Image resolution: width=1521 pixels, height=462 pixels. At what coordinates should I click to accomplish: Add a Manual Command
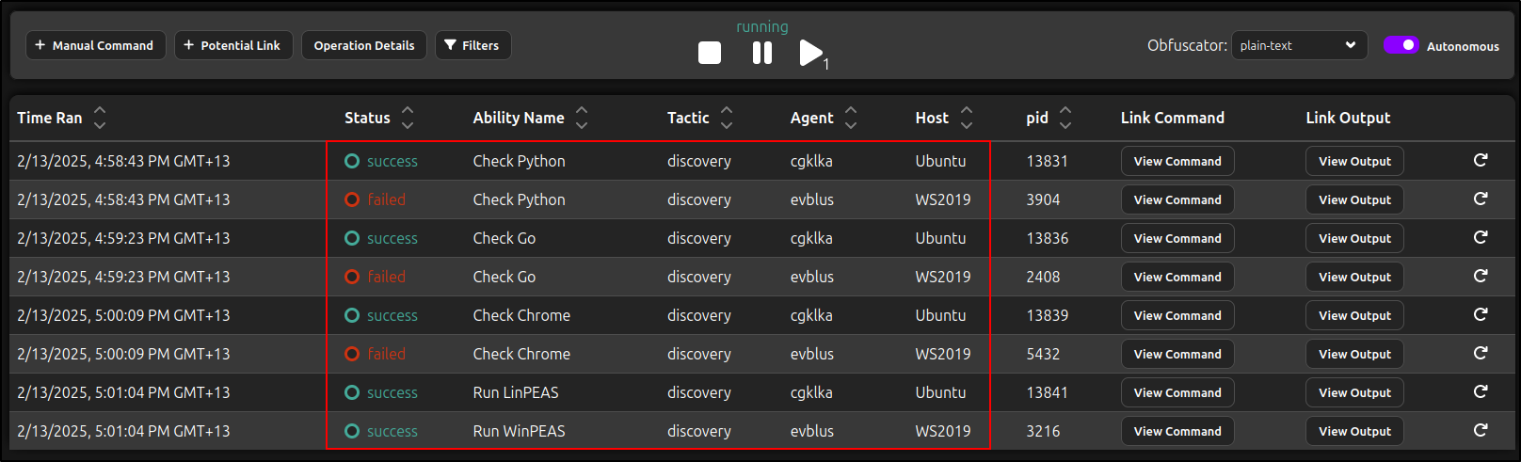(x=95, y=45)
